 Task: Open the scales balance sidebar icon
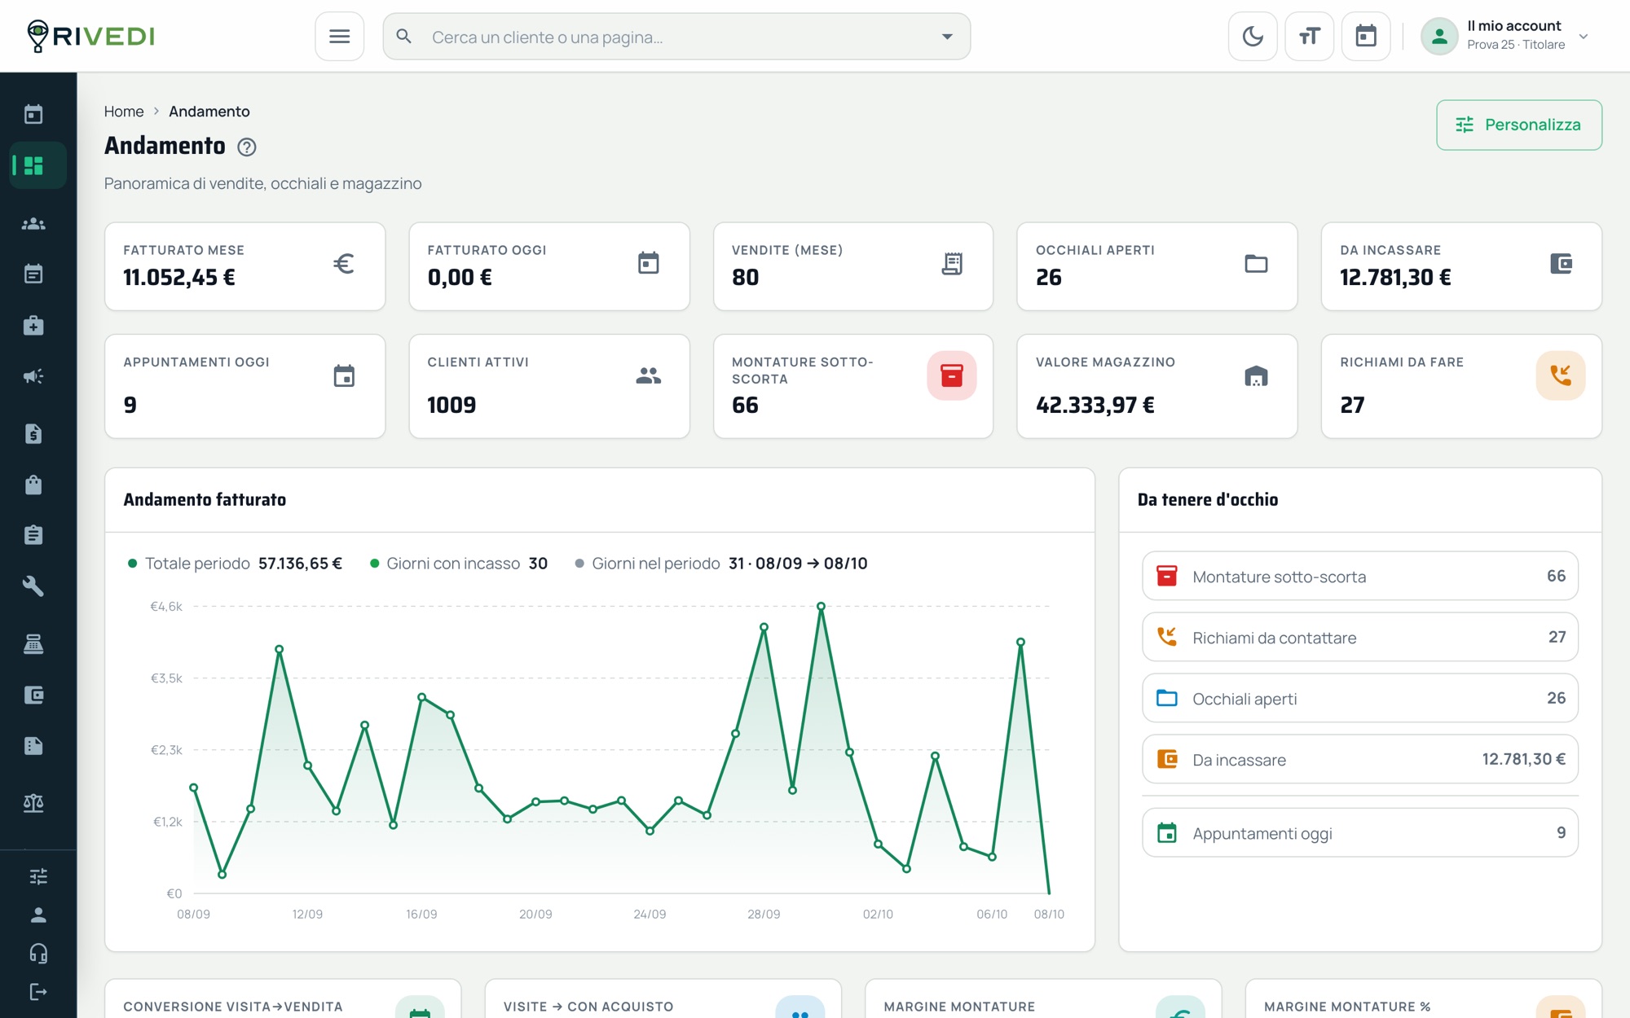(x=33, y=803)
